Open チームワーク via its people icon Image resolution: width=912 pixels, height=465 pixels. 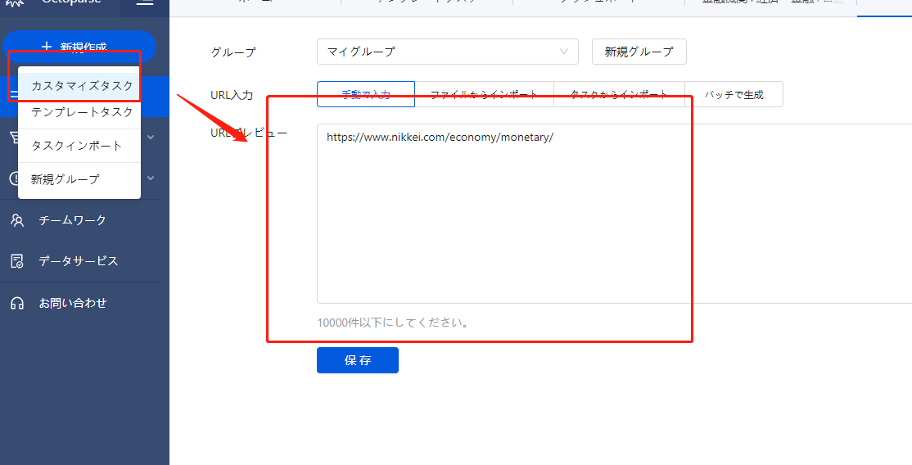click(x=17, y=220)
